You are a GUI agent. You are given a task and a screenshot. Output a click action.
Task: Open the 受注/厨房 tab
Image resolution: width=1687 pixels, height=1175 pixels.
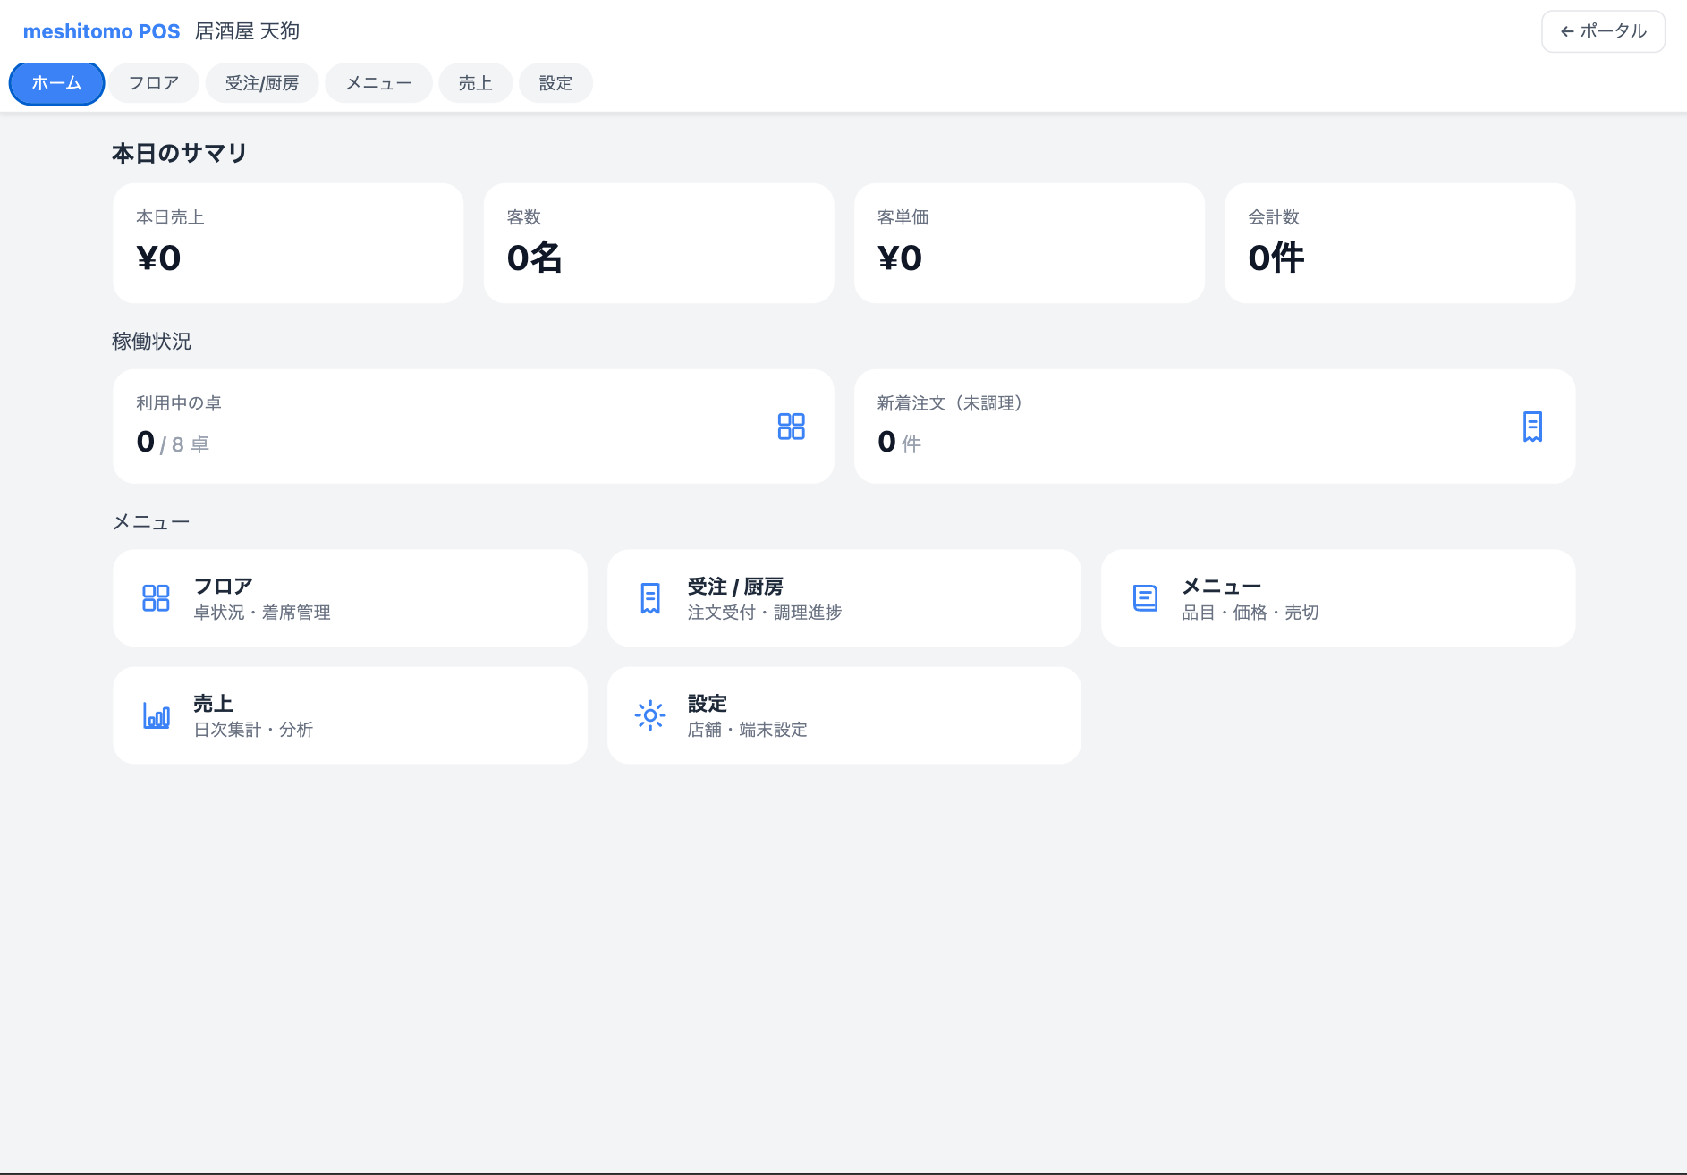262,83
